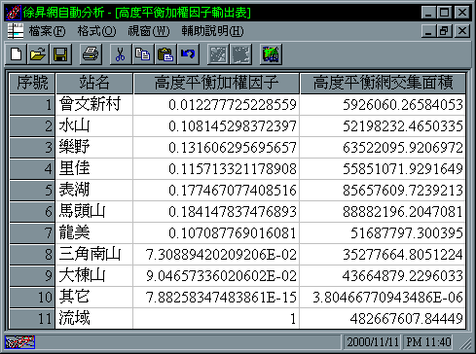Viewport: 476px width, 354px height.
Task: Undo the last action with the undo icon
Action: pos(188,54)
